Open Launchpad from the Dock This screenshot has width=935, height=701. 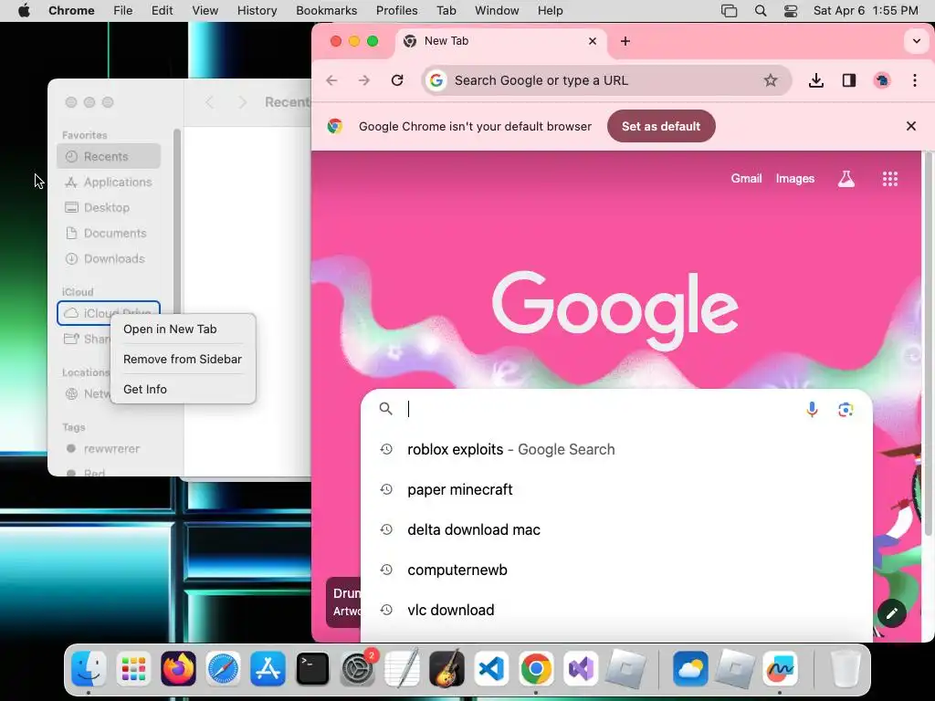(133, 668)
